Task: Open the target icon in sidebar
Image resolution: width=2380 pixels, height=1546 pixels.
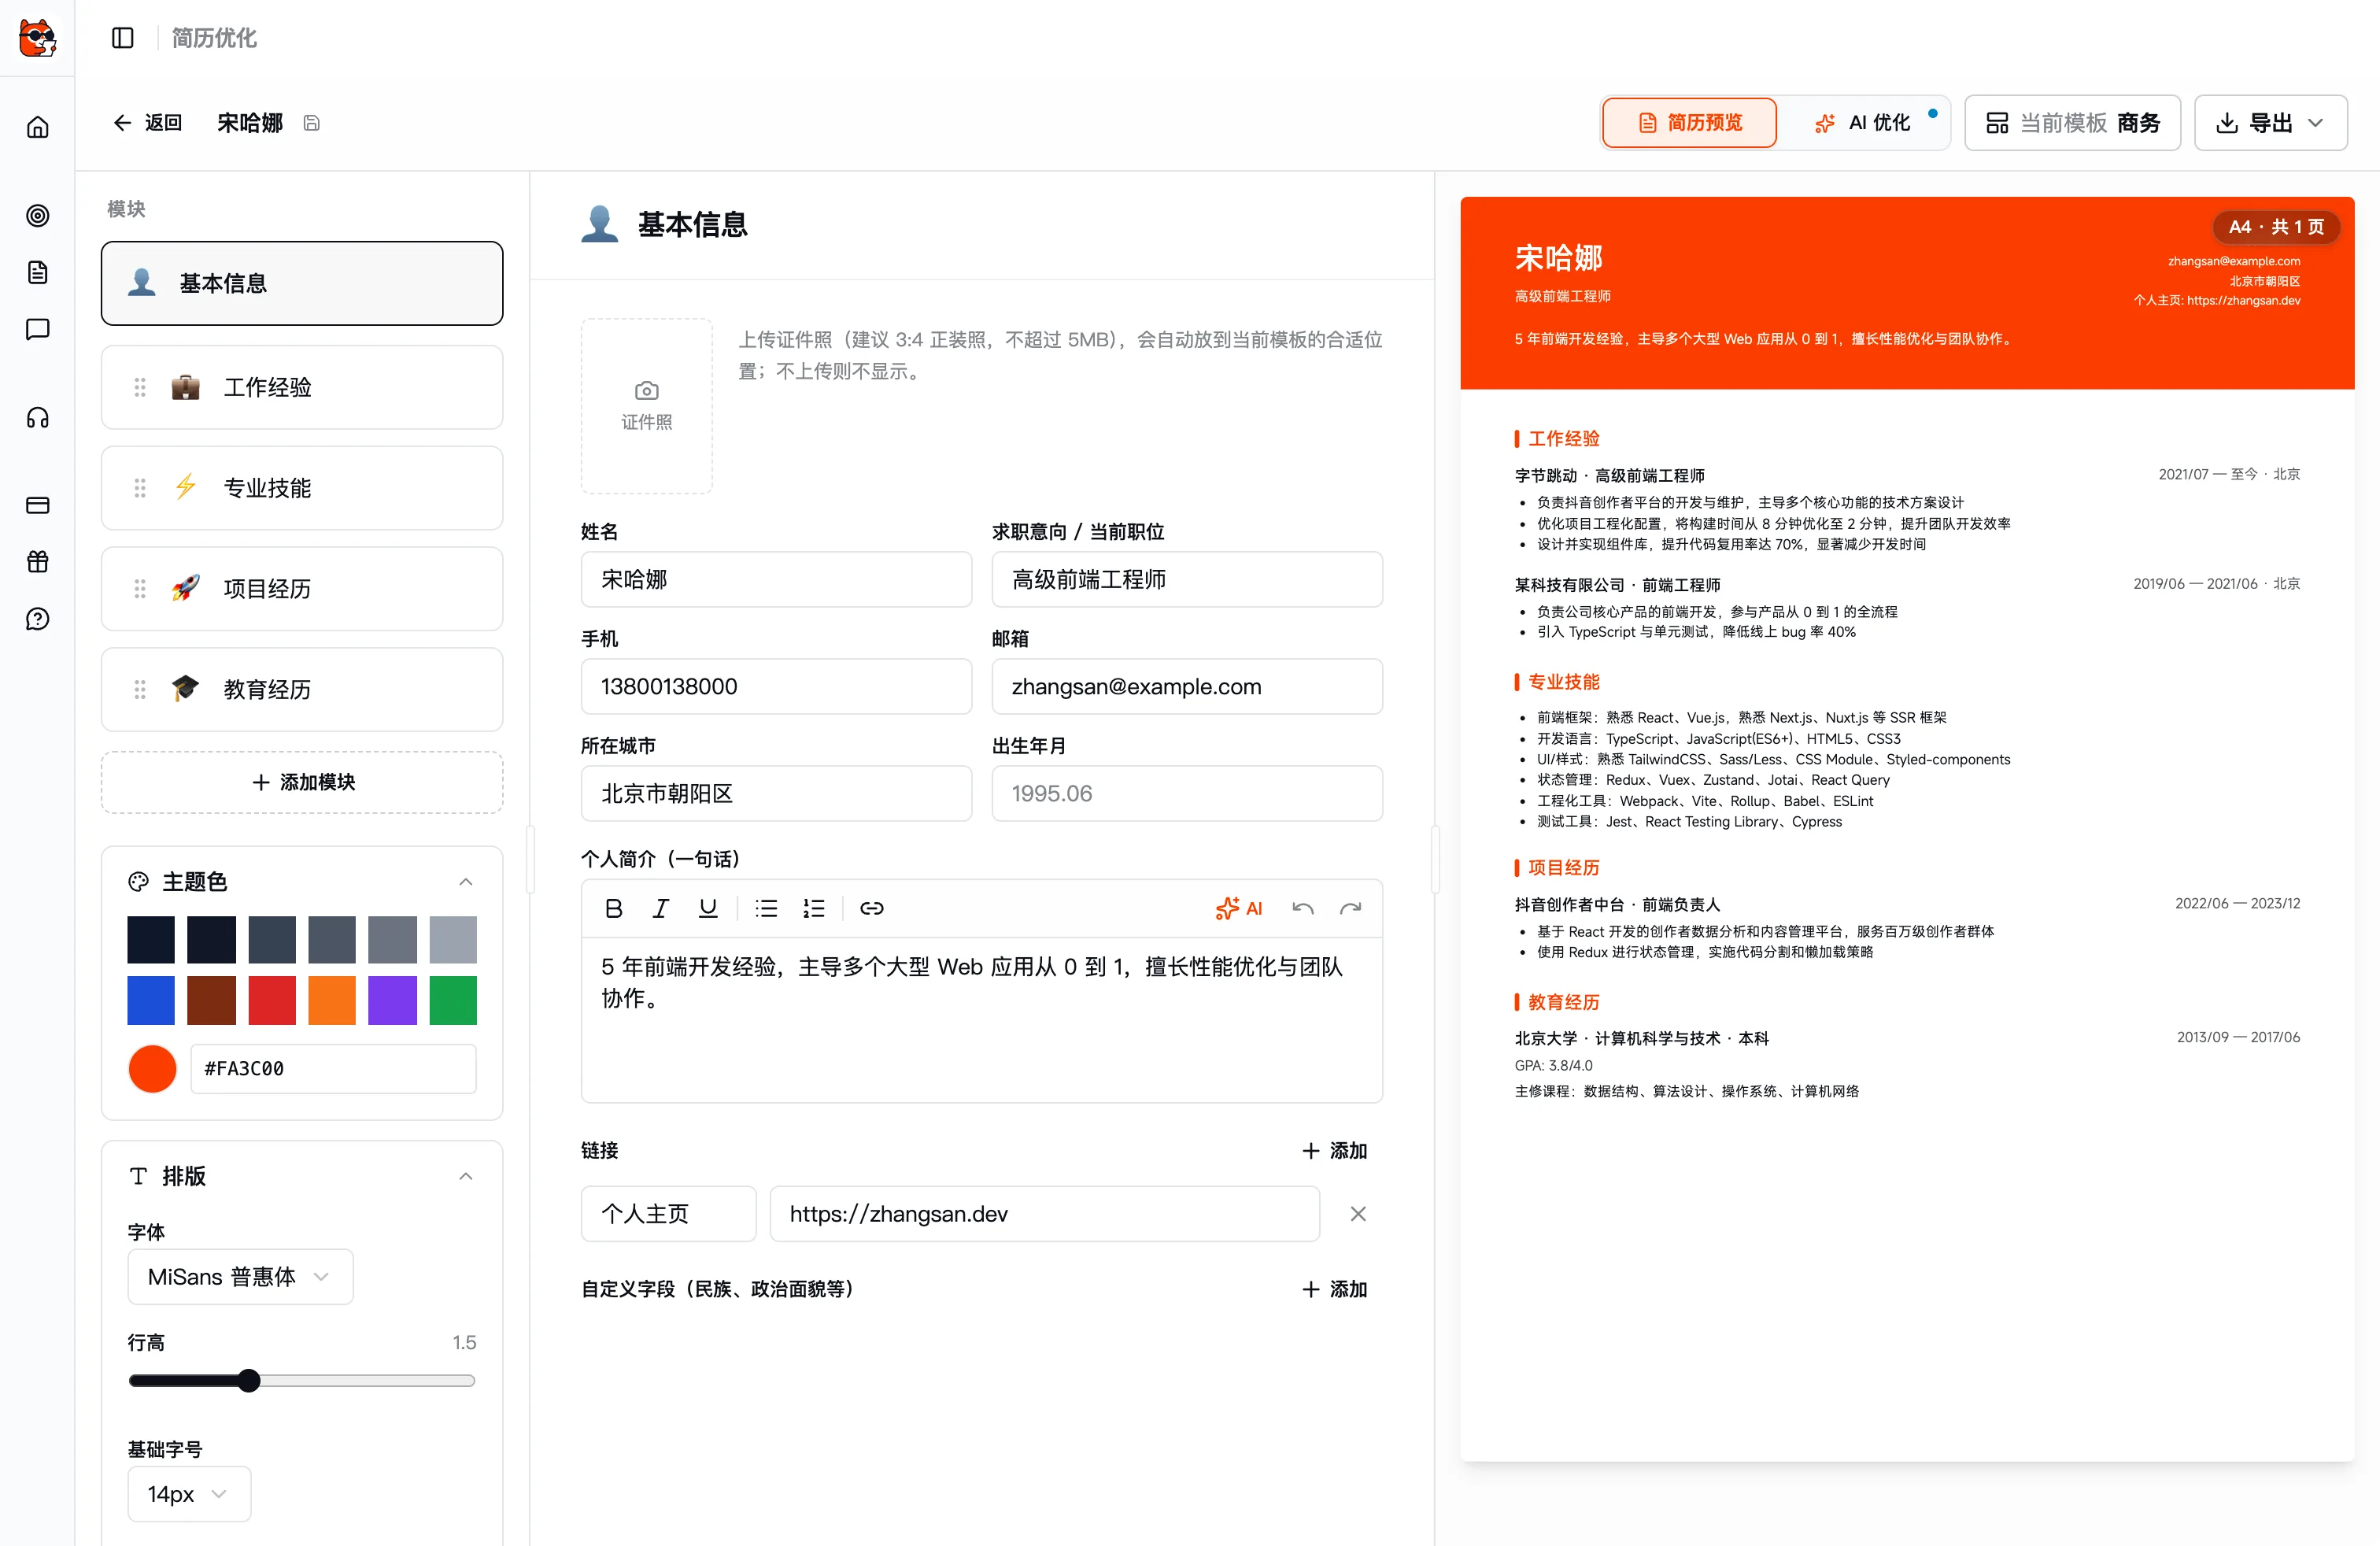Action: point(38,215)
